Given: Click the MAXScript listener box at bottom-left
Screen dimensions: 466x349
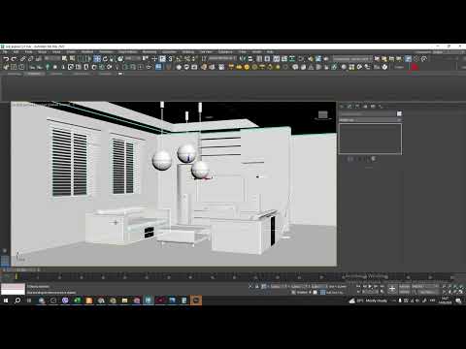Looking at the screenshot, I should [13, 289].
